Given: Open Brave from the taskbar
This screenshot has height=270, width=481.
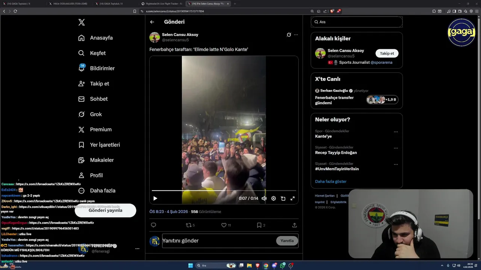Looking at the screenshot, I should tap(257, 265).
